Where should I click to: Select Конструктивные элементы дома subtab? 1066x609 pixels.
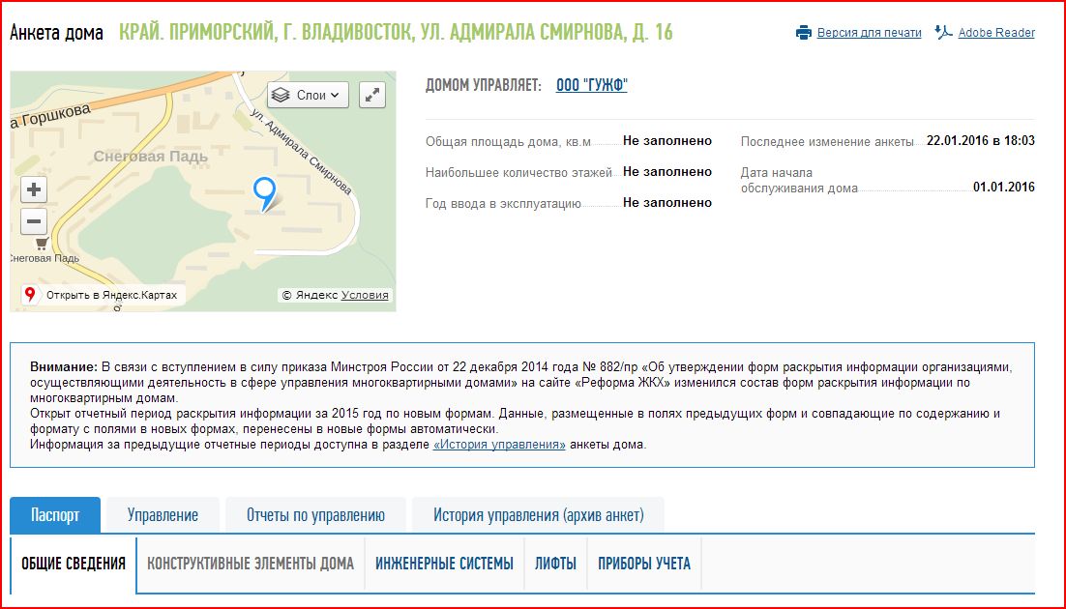click(251, 564)
